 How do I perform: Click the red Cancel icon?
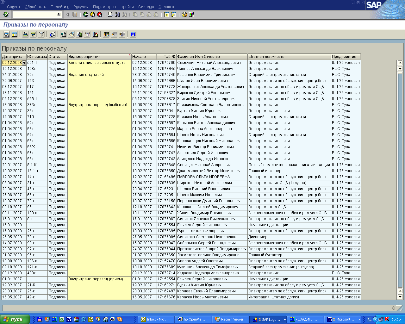(100, 15)
